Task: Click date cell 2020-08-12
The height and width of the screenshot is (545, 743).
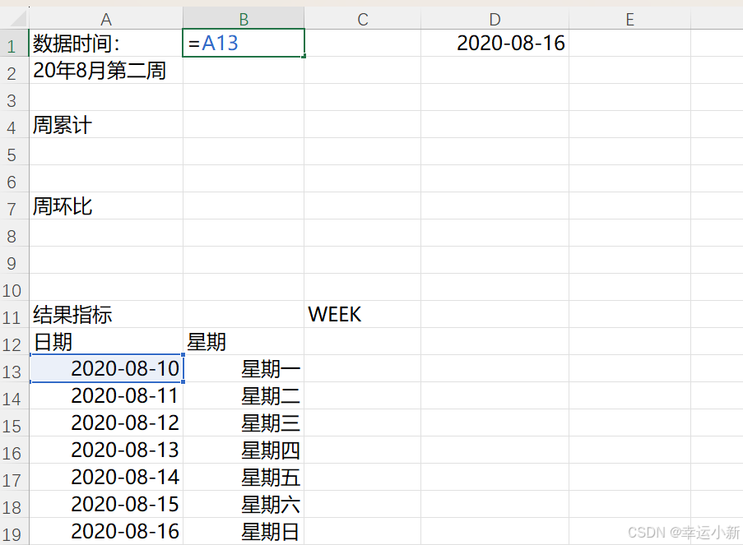Action: pyautogui.click(x=105, y=423)
